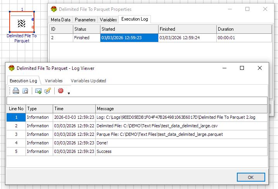Expand the toolbar overflow options arrow

(69, 93)
